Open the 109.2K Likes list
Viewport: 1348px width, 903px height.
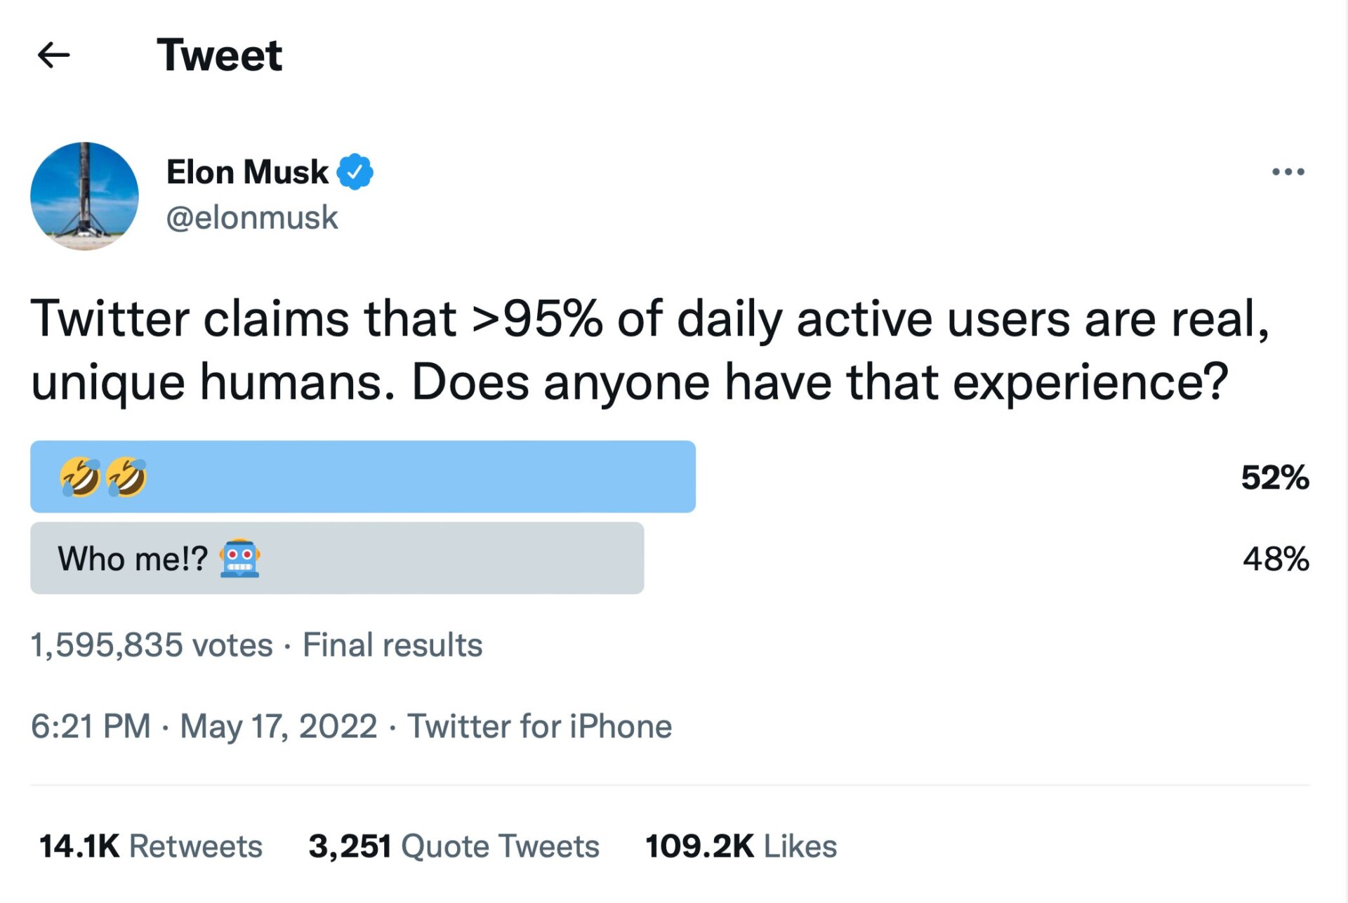(x=741, y=846)
